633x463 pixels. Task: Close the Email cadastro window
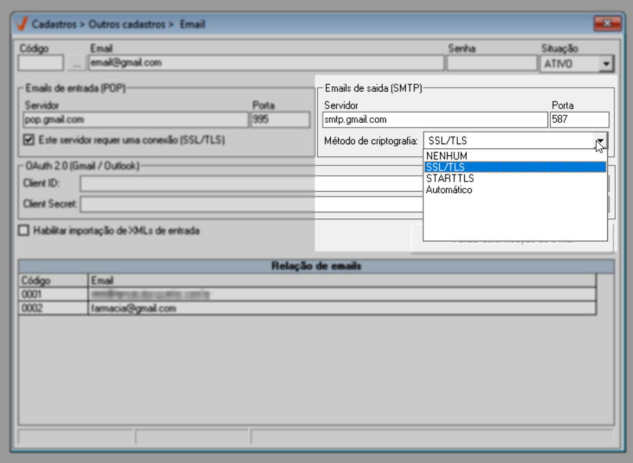point(607,23)
